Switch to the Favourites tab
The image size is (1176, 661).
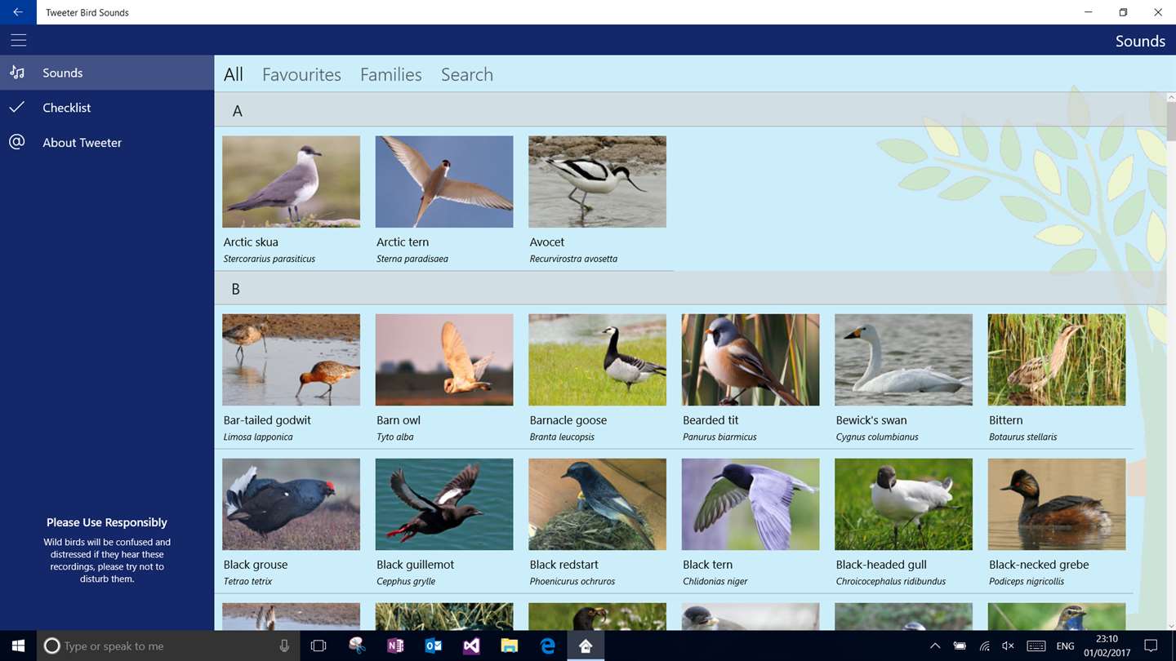coord(301,74)
